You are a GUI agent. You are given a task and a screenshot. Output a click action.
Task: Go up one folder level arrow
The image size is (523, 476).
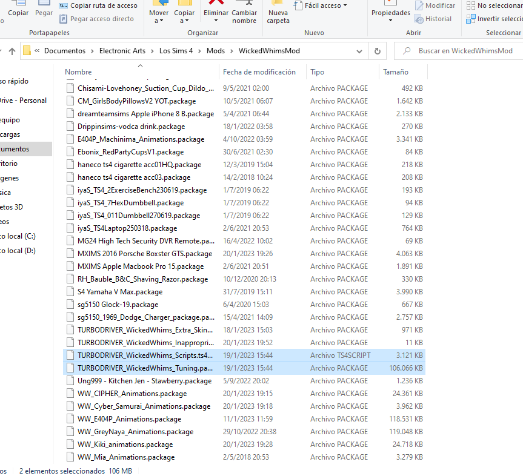(x=12, y=51)
